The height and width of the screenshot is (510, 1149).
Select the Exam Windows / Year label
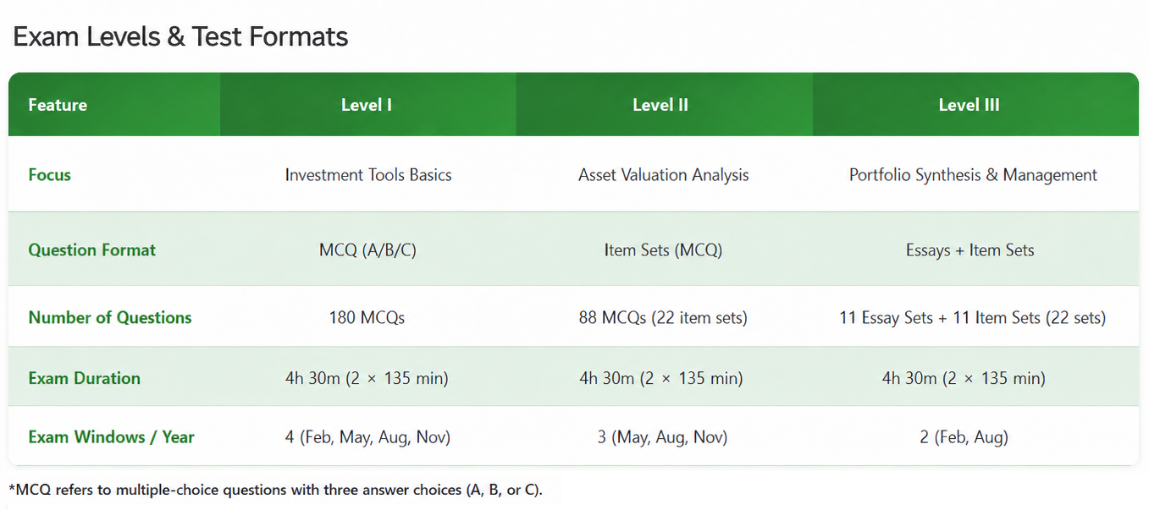coord(111,437)
